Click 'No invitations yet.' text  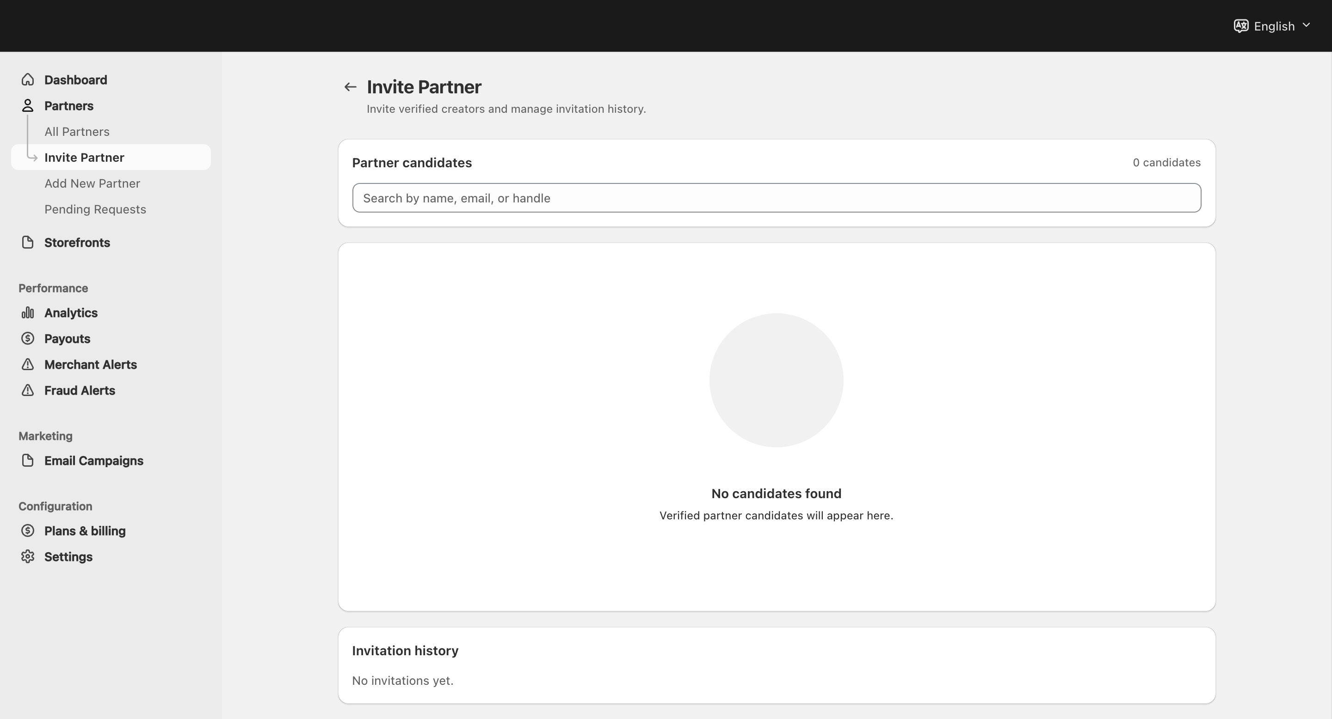[x=402, y=680]
